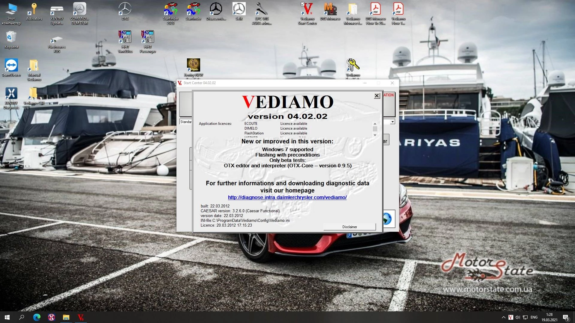
Task: Open the Vediamo Start Center desktop shortcut
Action: (x=307, y=13)
